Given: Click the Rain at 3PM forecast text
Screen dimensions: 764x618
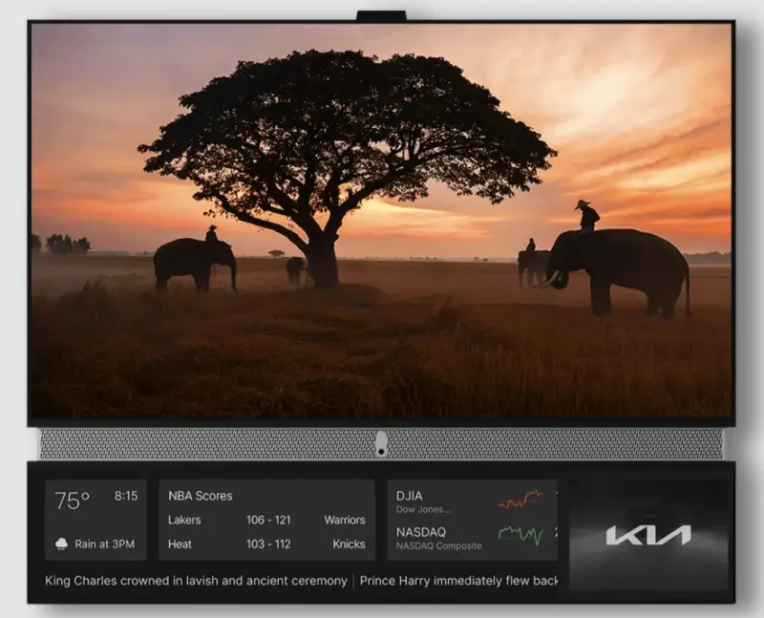Looking at the screenshot, I should coord(105,544).
